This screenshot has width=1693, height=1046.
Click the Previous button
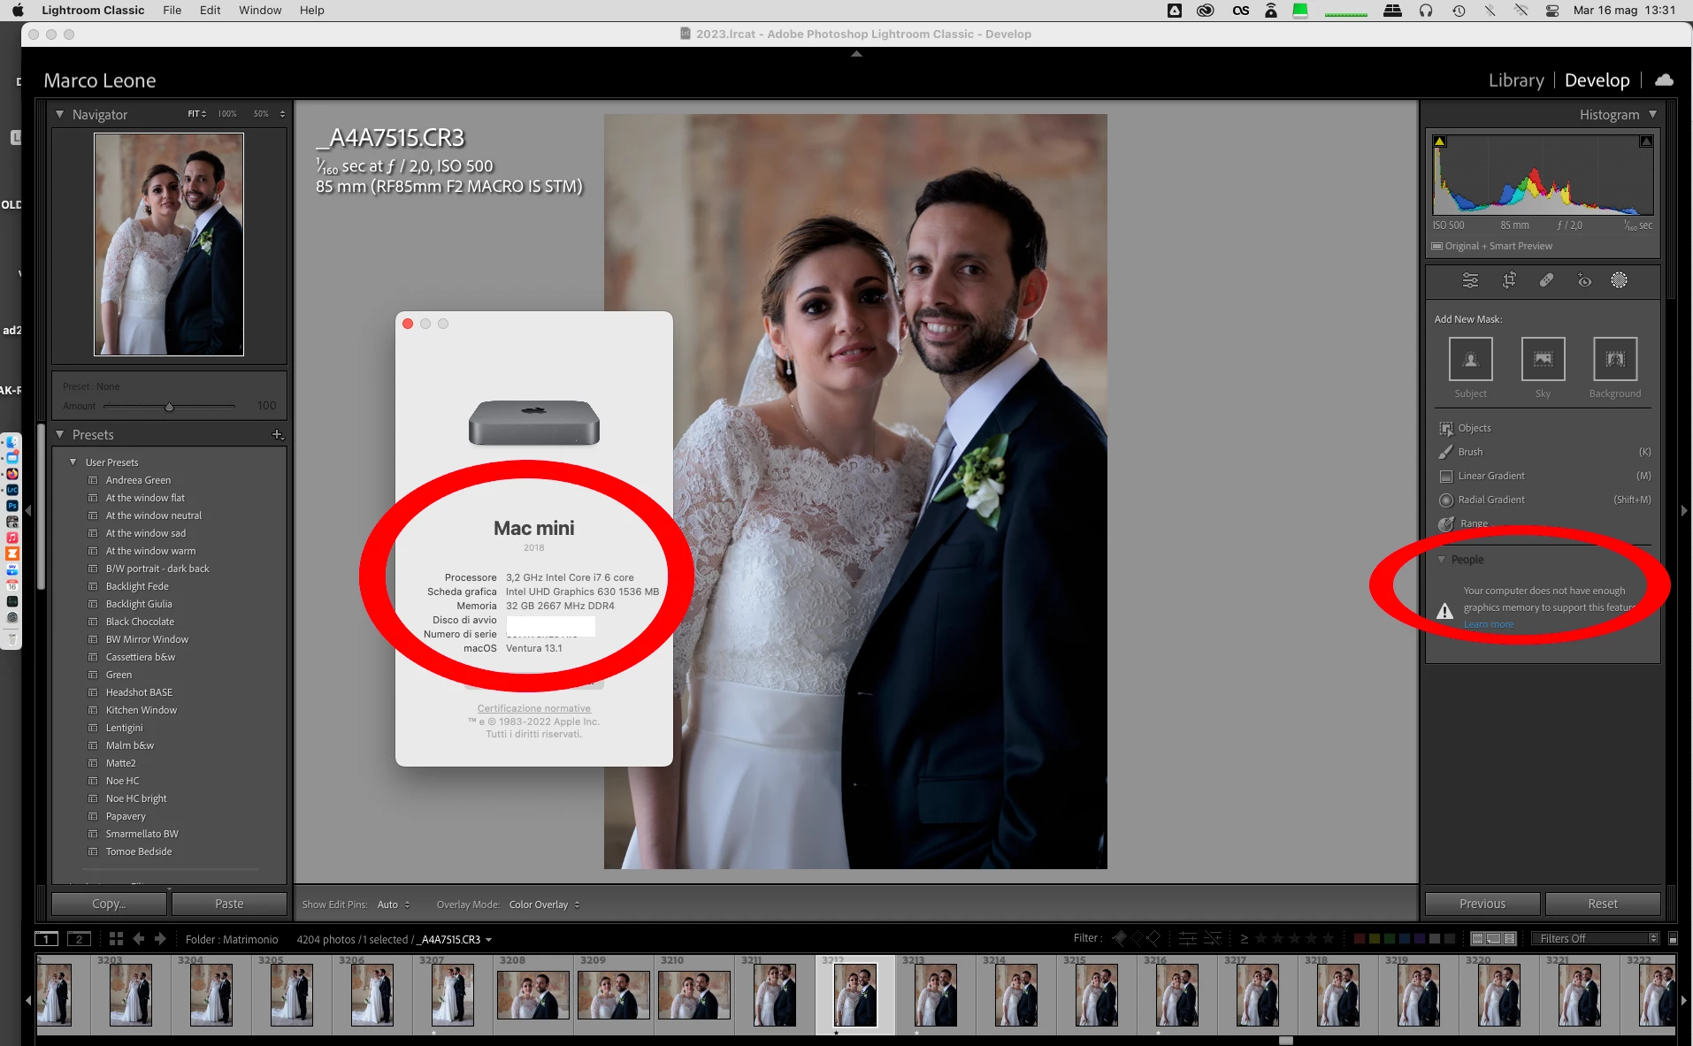pos(1482,904)
